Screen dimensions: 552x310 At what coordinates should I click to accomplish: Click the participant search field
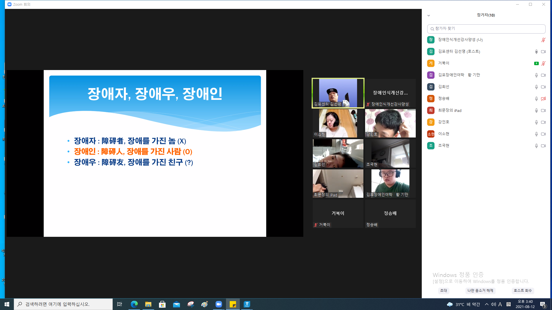tap(486, 29)
